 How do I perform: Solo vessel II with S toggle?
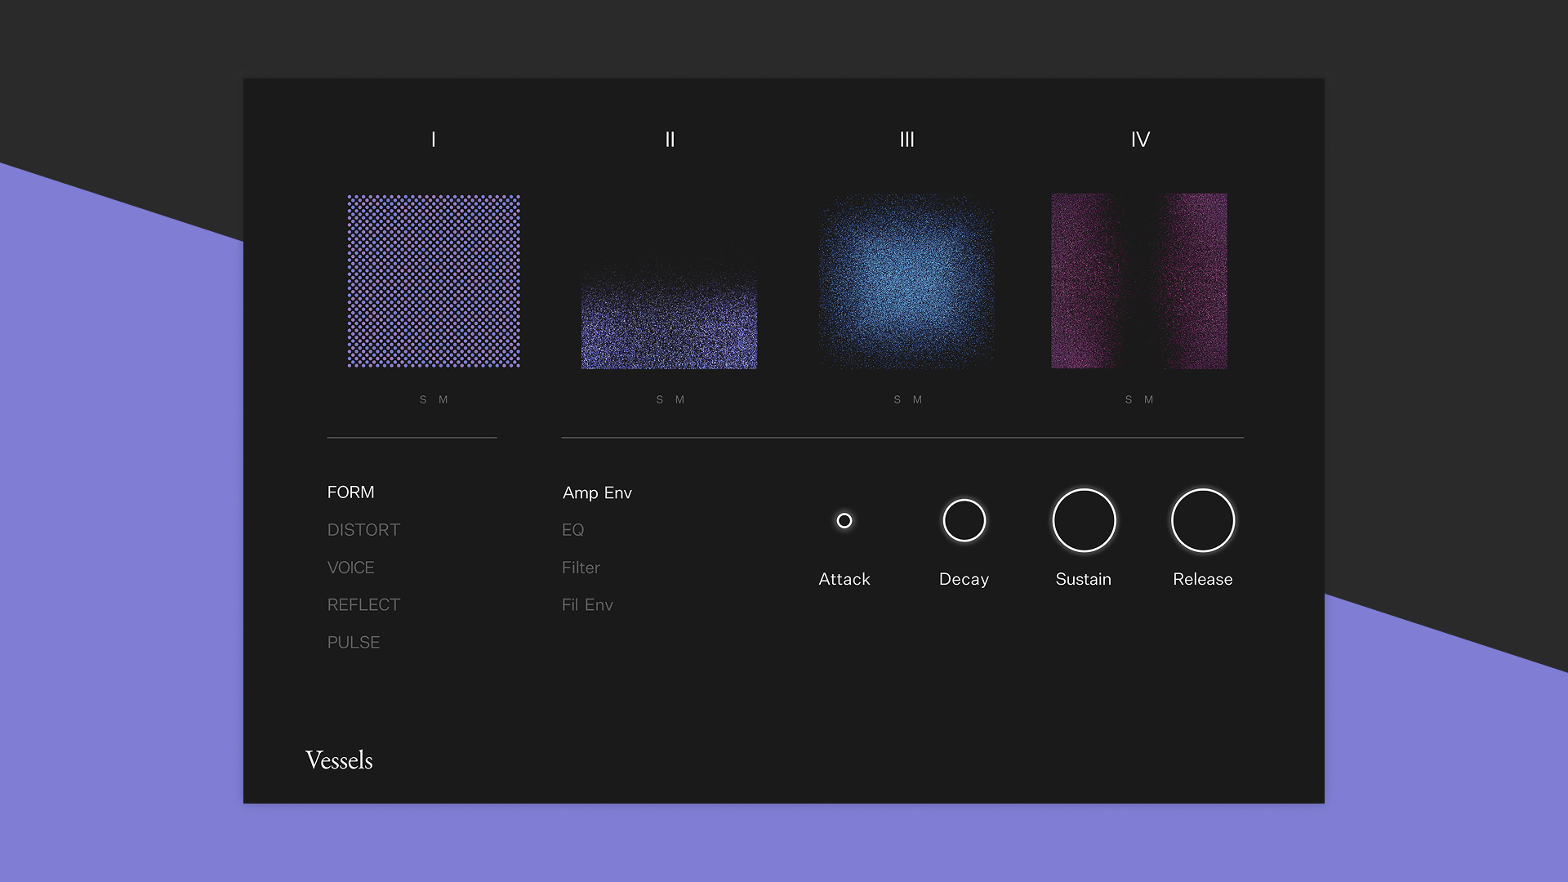click(x=660, y=399)
